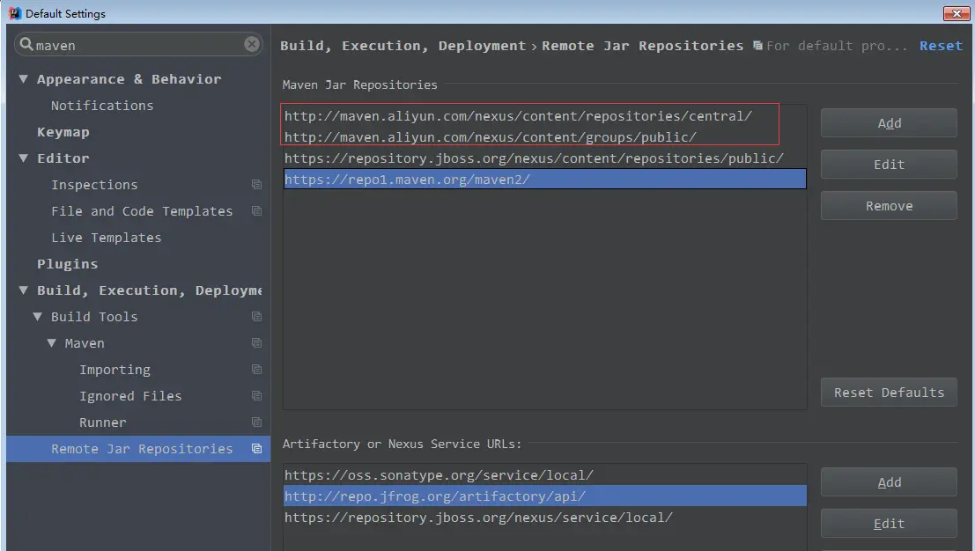Click the clear search icon in settings search
Screen dimensions: 975x551
point(251,44)
